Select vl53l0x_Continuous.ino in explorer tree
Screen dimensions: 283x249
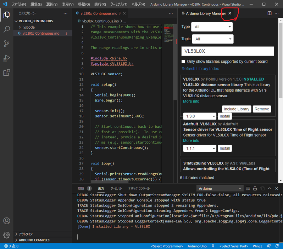[43, 33]
